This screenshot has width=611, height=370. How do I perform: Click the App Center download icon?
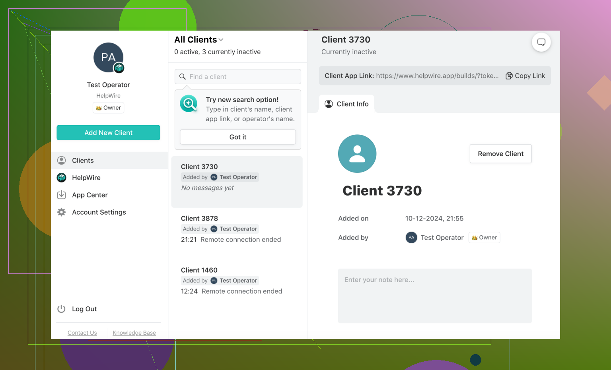click(62, 195)
